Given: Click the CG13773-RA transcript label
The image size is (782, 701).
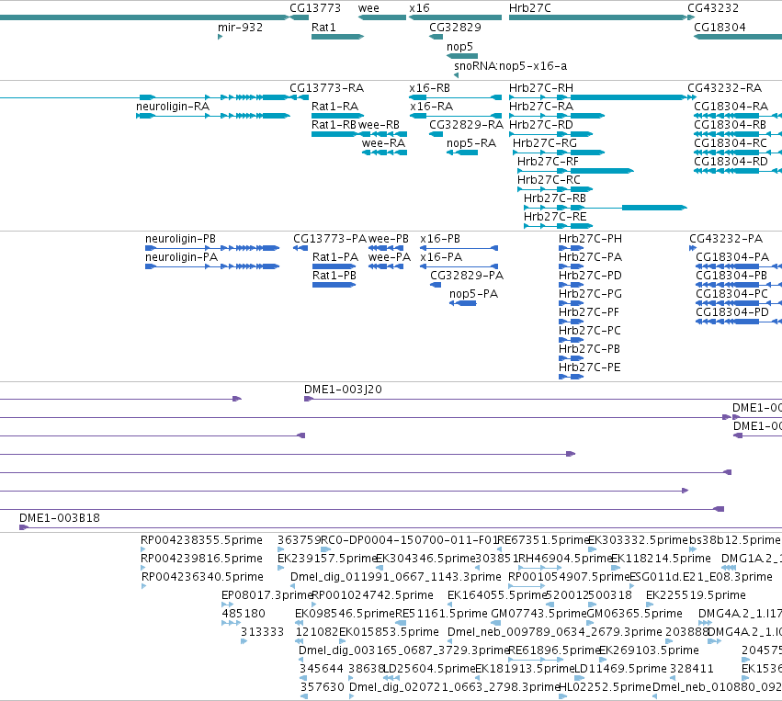Looking at the screenshot, I should pos(326,88).
